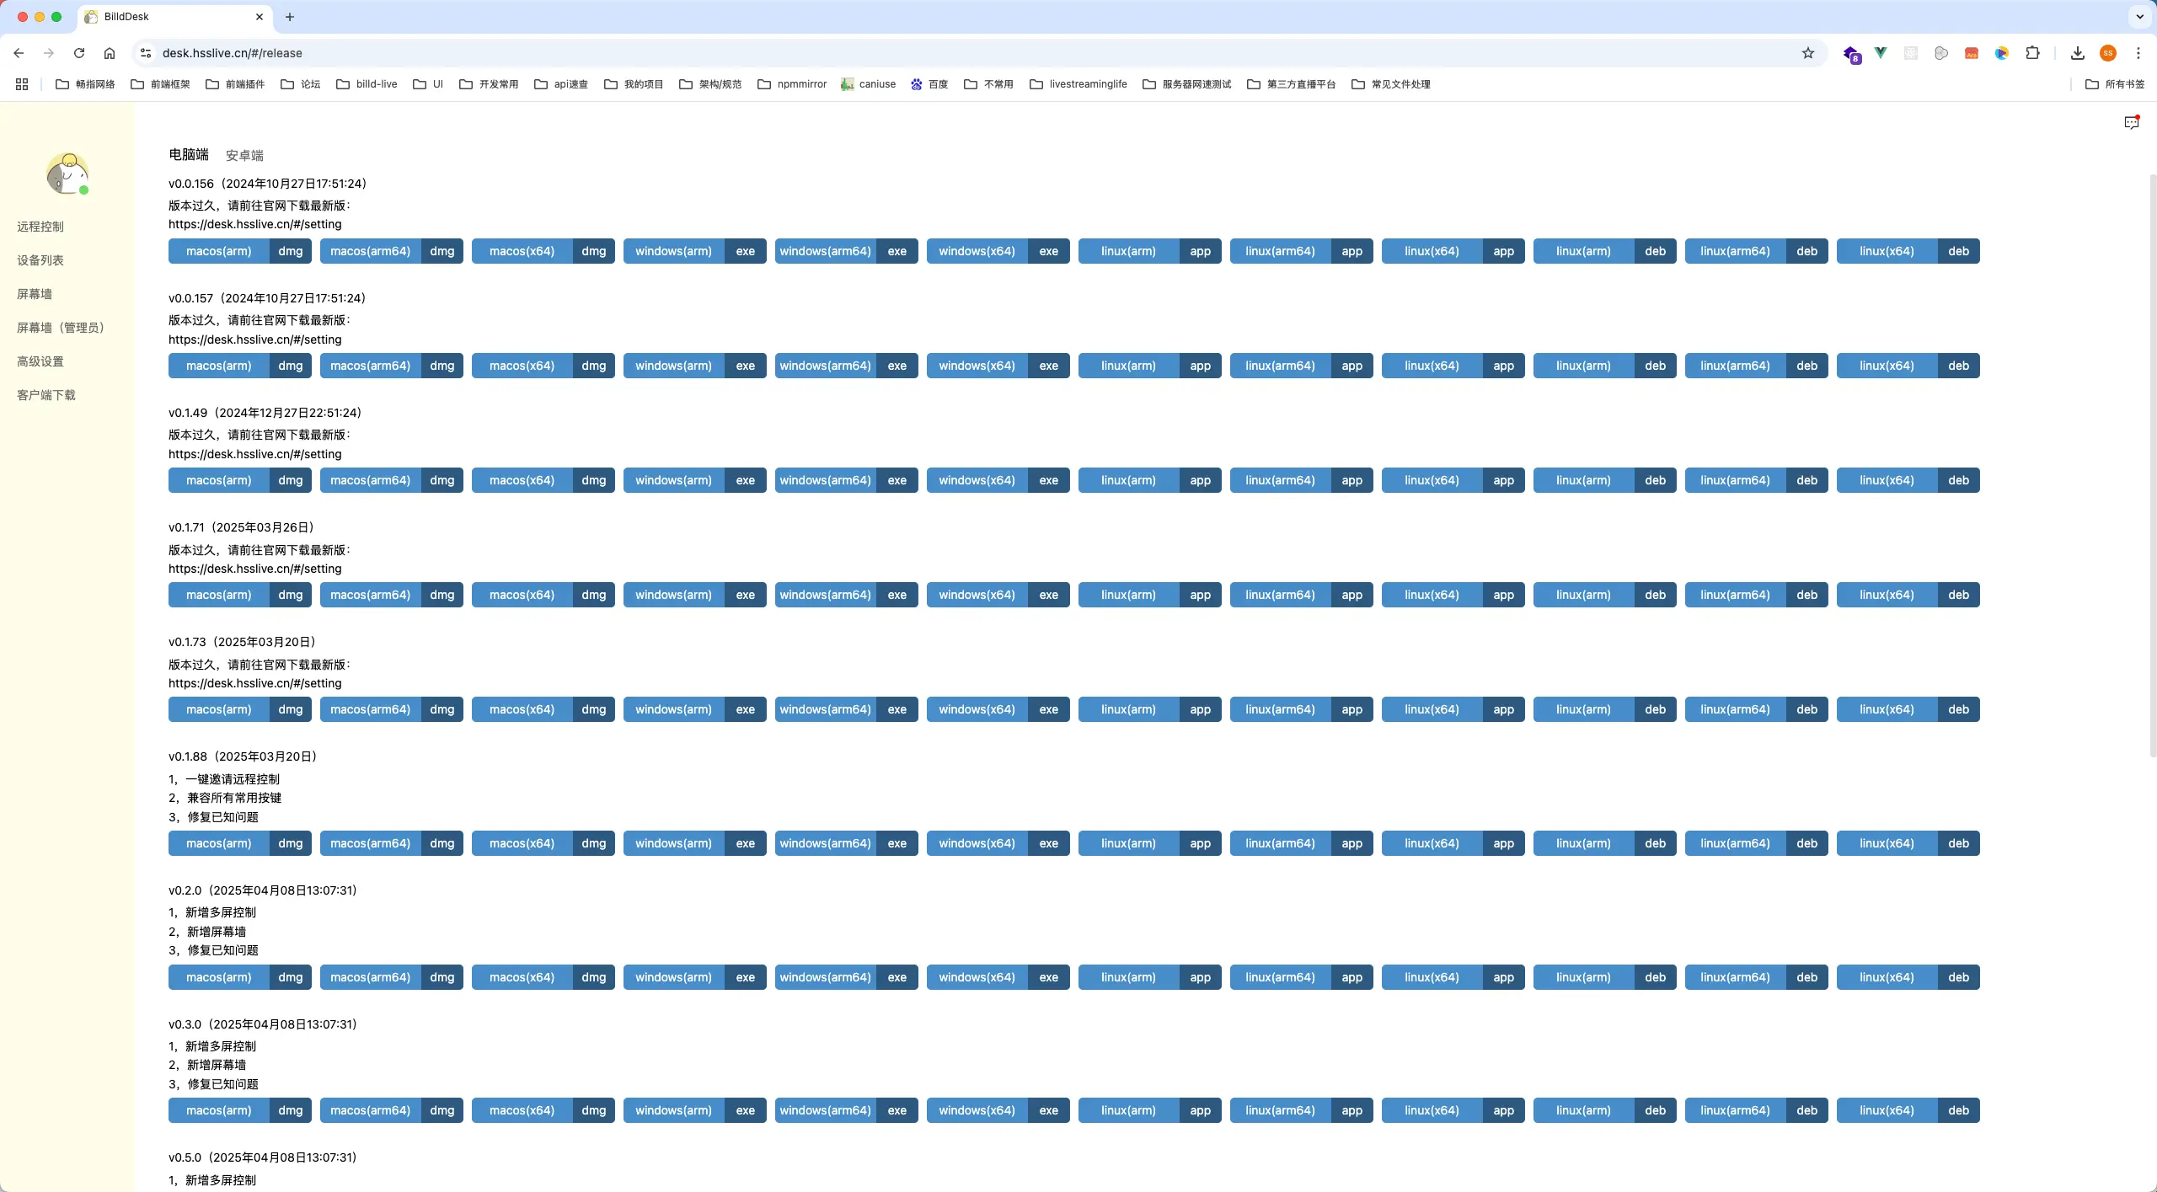Image resolution: width=2157 pixels, height=1192 pixels.
Task: Open the Chrome three-dot menu
Action: (x=2138, y=53)
